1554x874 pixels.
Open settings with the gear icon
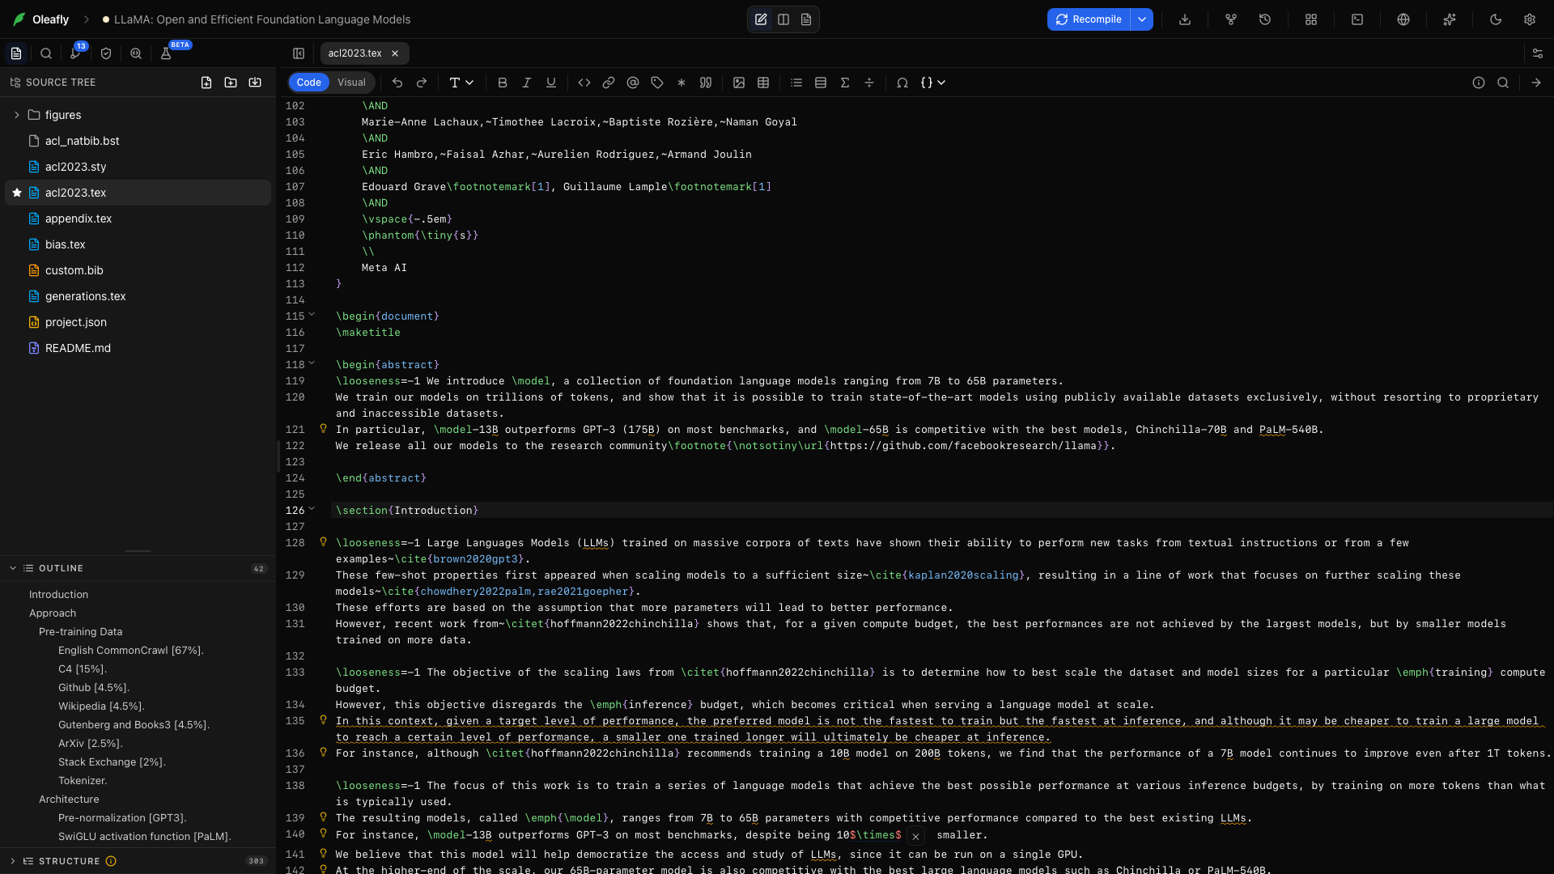click(x=1530, y=19)
